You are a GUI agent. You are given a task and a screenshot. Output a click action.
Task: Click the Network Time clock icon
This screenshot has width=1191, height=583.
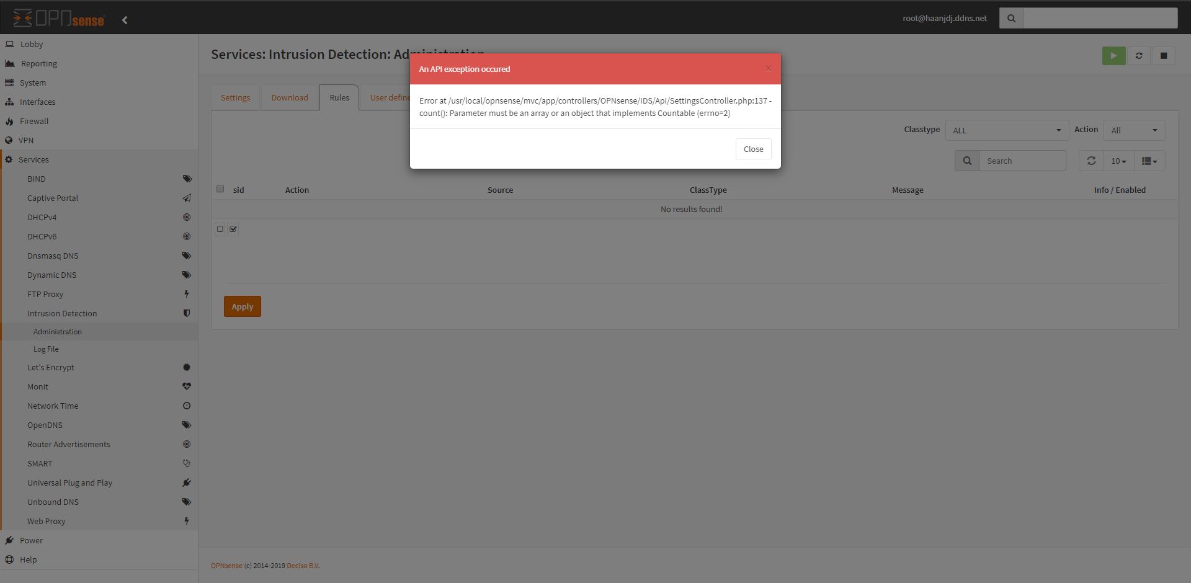187,406
